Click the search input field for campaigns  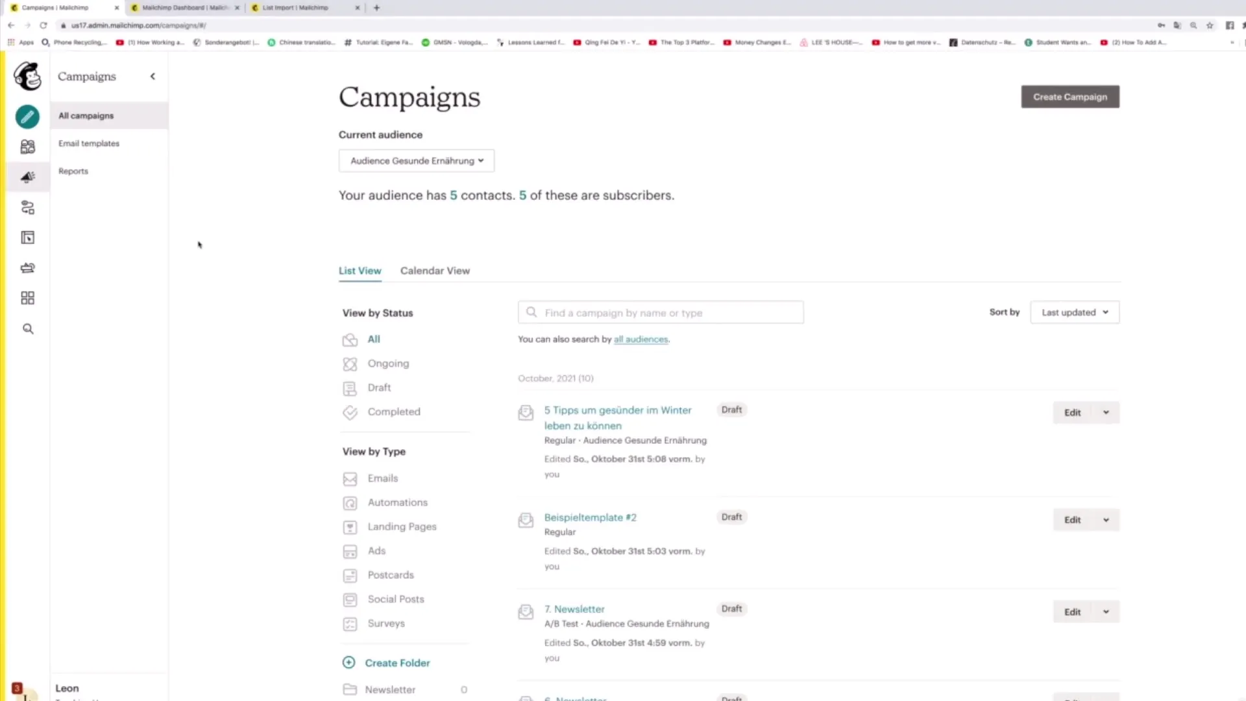point(660,312)
